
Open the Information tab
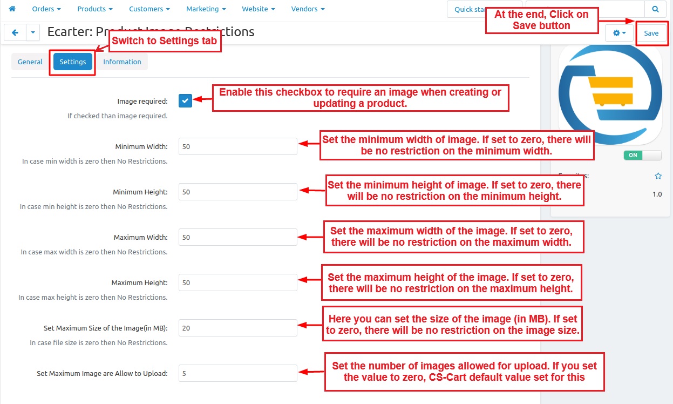click(x=122, y=62)
